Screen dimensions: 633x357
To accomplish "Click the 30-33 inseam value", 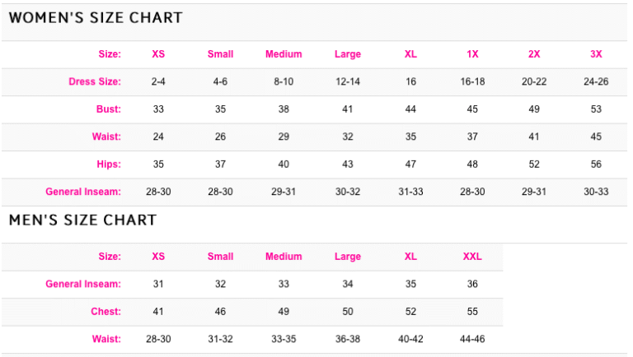I will point(596,192).
